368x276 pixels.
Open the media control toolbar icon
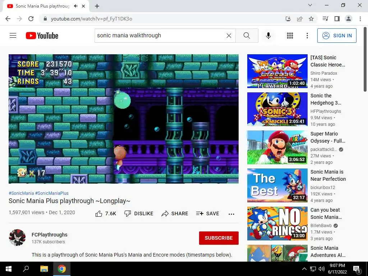pos(325,19)
